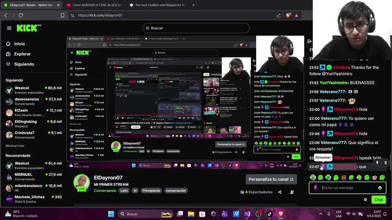Open chat settings gear
Viewport: 392px width, 220px height.
click(365, 200)
